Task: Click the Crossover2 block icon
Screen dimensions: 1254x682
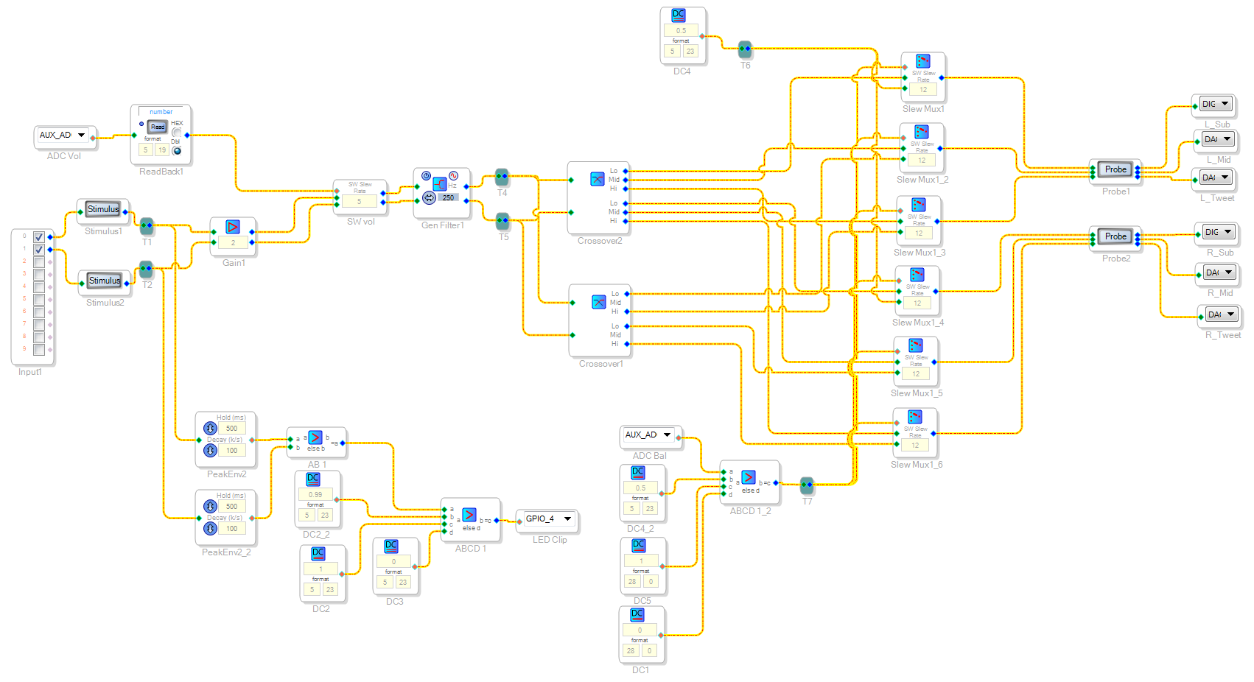Action: tap(598, 179)
